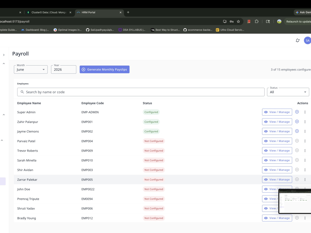
Task: Click Relaunch to update button
Action: [x=298, y=21]
